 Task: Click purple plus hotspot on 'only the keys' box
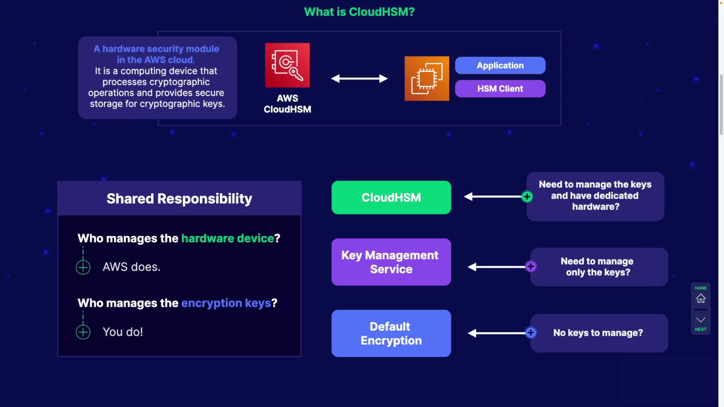(531, 267)
